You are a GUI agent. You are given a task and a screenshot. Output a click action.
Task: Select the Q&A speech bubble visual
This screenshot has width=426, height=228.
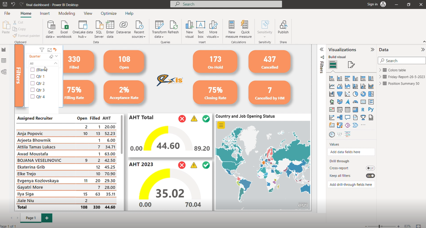pyautogui.click(x=348, y=117)
